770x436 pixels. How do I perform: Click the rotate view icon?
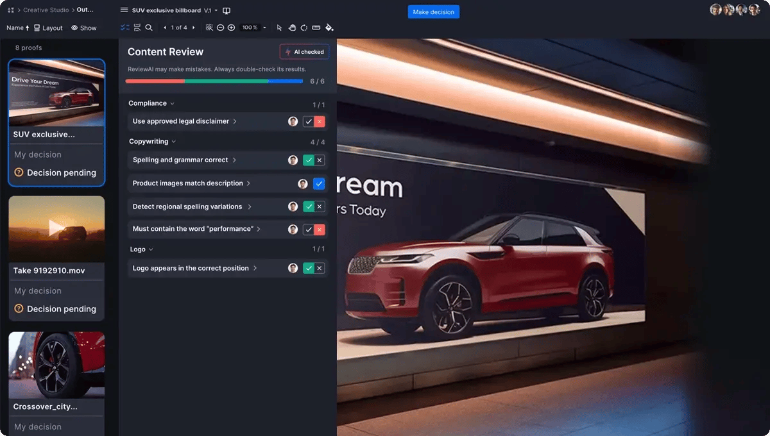tap(305, 28)
